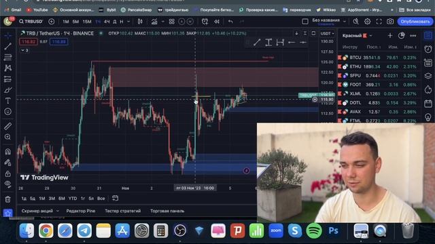Switch to the 4Ч timeframe
The height and width of the screenshot is (244, 435).
(x=107, y=22)
